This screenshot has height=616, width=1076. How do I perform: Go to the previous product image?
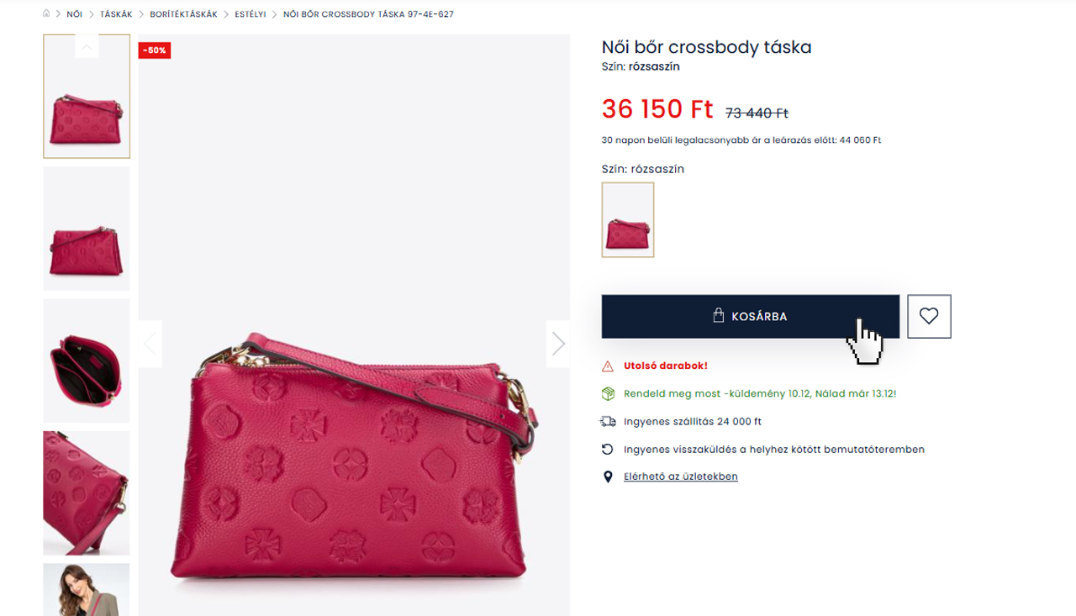pos(150,343)
